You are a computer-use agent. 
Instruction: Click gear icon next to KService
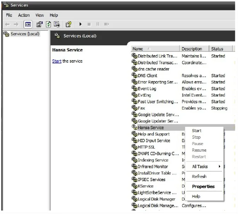tap(134, 186)
